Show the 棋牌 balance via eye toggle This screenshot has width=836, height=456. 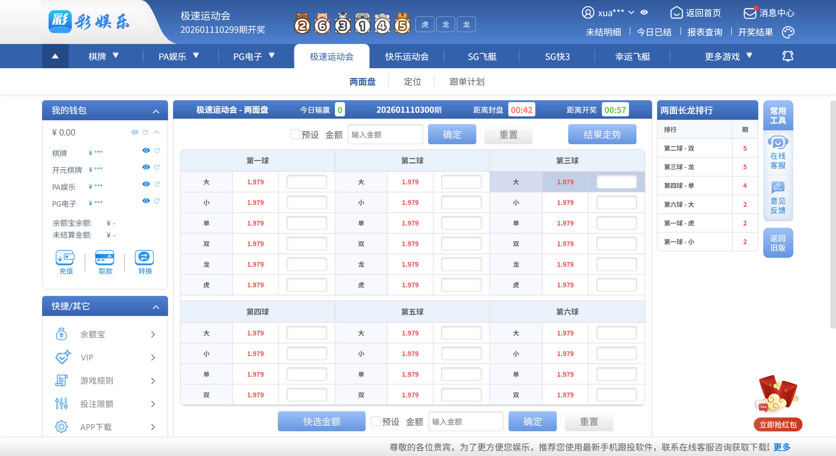[x=146, y=151]
